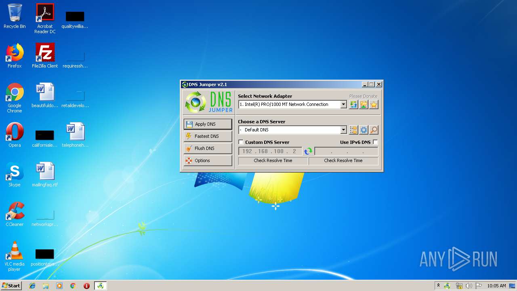The width and height of the screenshot is (517, 291).
Task: Select the FileZilla Client desktop icon
Action: point(45,55)
